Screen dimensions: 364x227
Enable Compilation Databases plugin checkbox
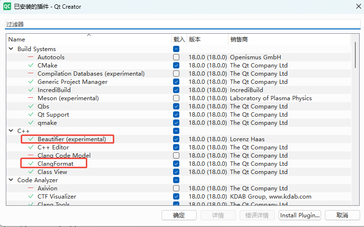(x=176, y=74)
